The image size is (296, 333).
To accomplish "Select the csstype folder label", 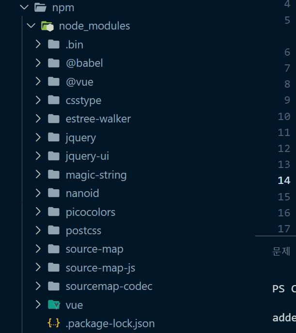I will [x=83, y=101].
